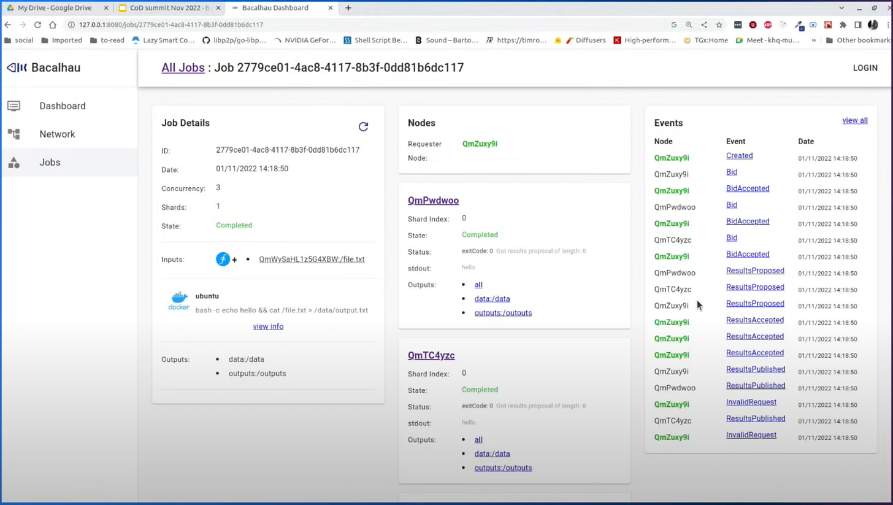Close the My Drive tab
893x505 pixels.
pyautogui.click(x=106, y=8)
